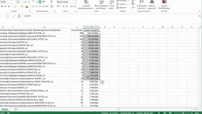Collapse the ribbon with chevron
This screenshot has width=202, height=114.
pos(200,11)
